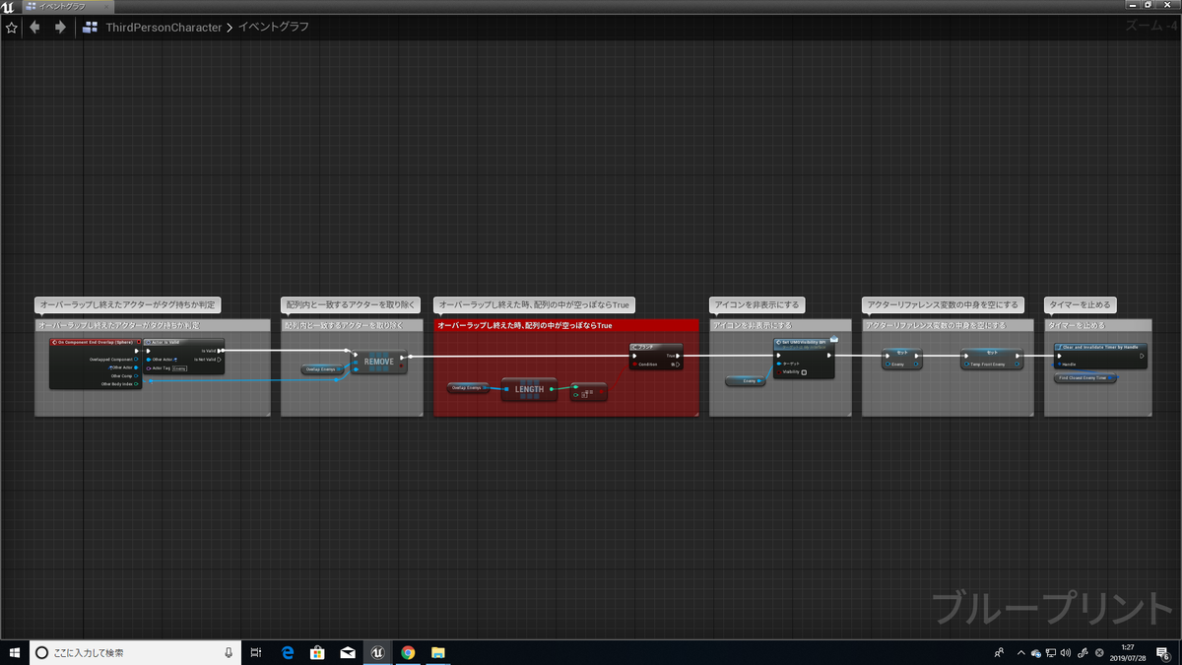
Task: Select comment bubble アイコンを非表示にする
Action: [756, 304]
